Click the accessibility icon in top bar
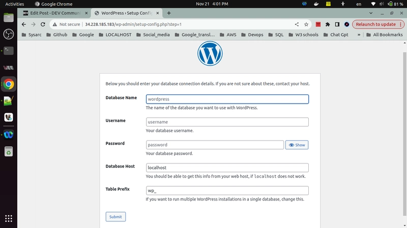The image size is (407, 228). [x=343, y=4]
